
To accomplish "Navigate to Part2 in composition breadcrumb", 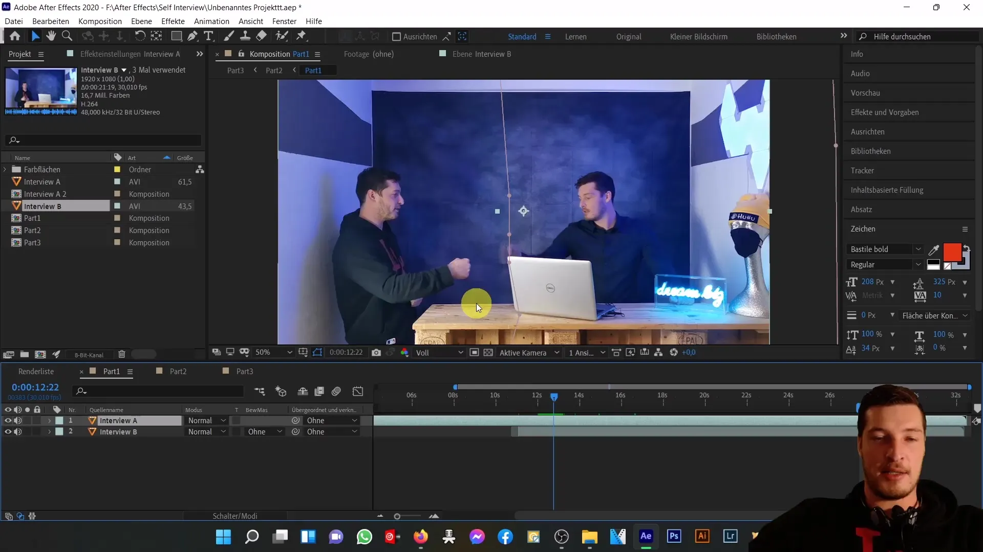I will 274,71.
